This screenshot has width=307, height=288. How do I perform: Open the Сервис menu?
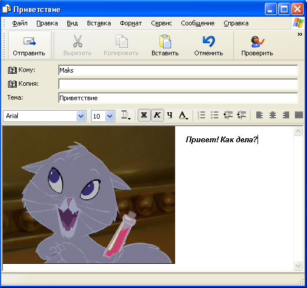pos(161,23)
